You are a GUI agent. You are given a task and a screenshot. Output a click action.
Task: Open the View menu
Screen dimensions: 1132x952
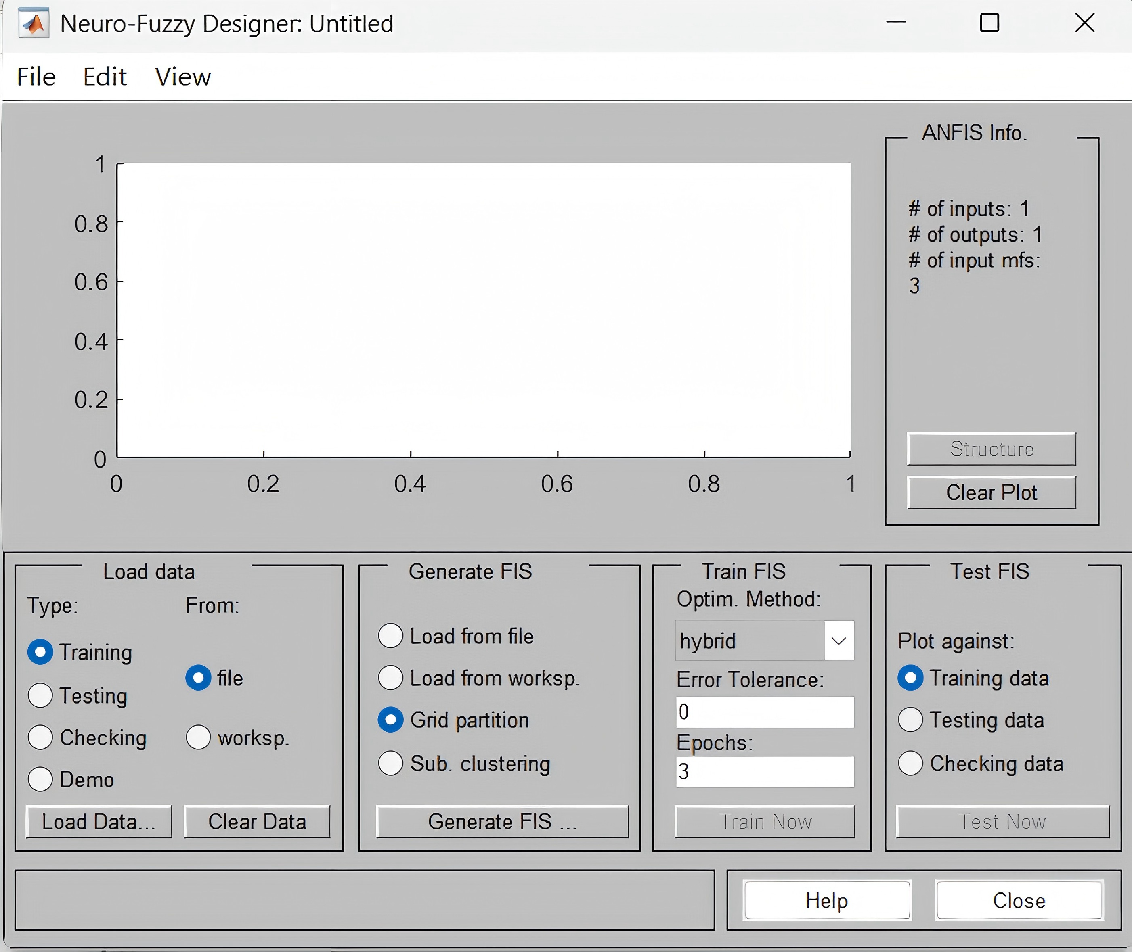tap(182, 77)
